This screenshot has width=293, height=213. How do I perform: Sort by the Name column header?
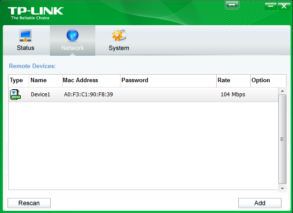coord(45,80)
